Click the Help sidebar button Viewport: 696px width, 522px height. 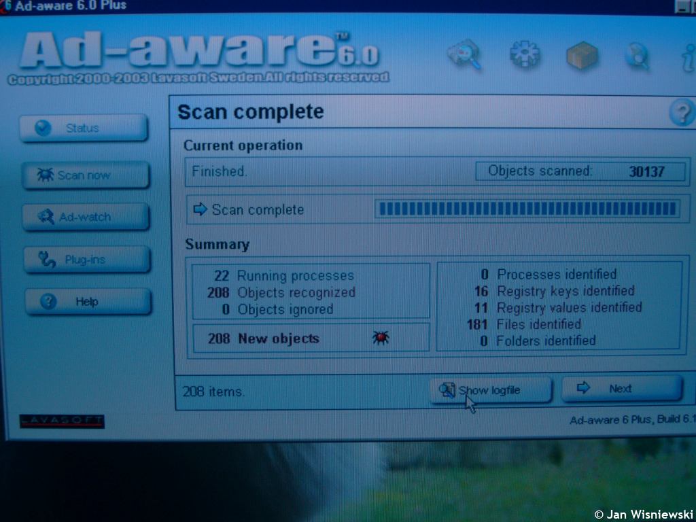(88, 302)
